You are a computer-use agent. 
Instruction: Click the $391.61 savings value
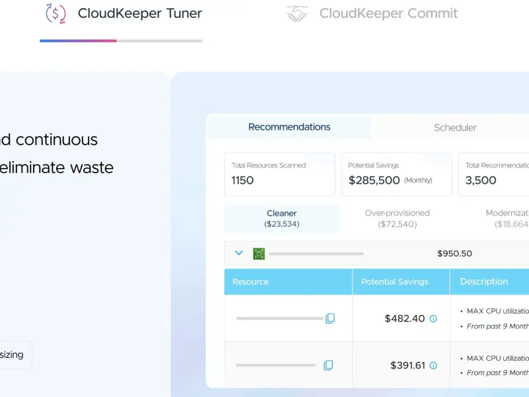(x=407, y=365)
